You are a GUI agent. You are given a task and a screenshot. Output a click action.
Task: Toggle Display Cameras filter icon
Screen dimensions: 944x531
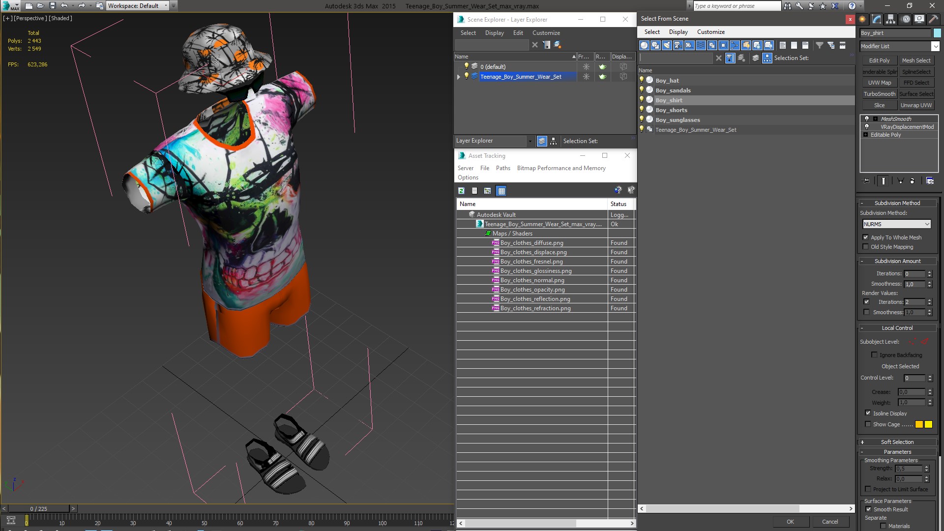(678, 45)
